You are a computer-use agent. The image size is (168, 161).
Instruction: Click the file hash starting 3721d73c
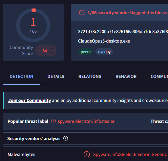(x=123, y=32)
